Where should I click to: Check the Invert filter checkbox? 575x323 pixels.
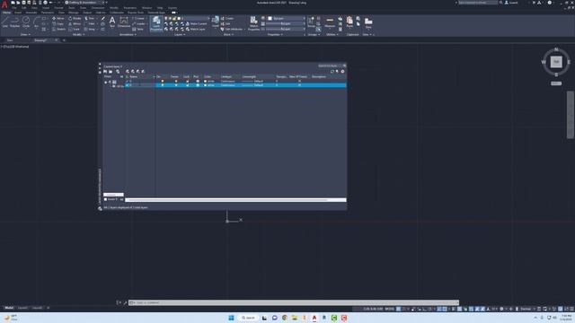point(106,199)
